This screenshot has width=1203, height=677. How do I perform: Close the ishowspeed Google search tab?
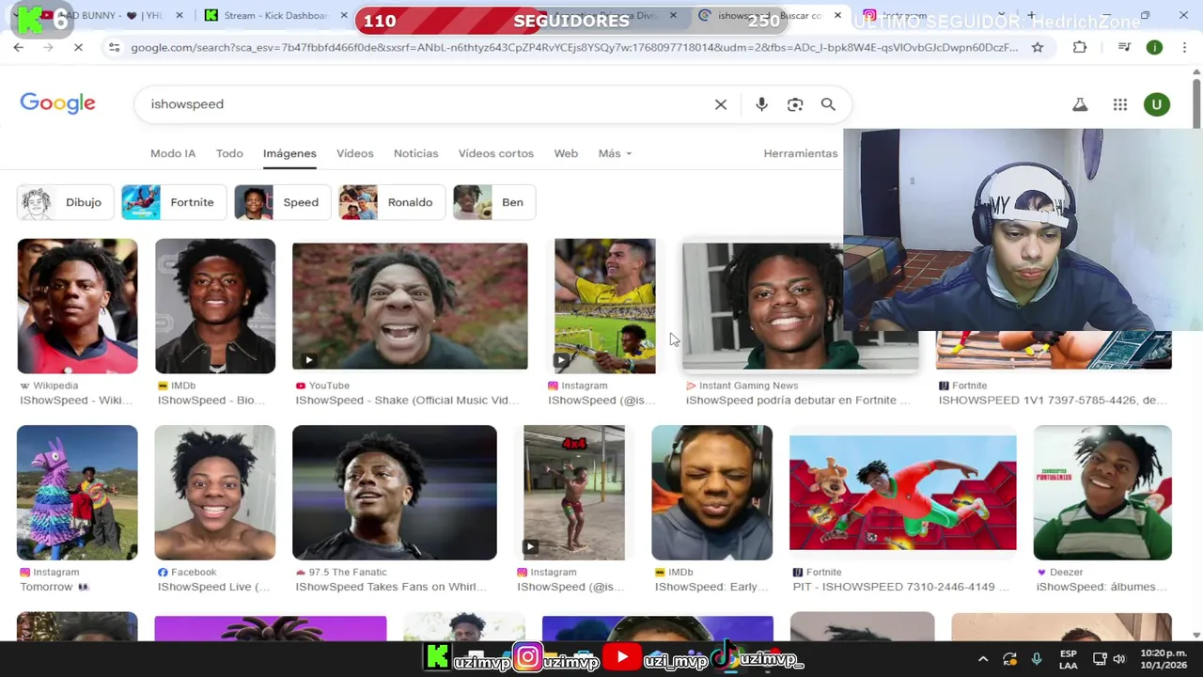[x=837, y=16]
